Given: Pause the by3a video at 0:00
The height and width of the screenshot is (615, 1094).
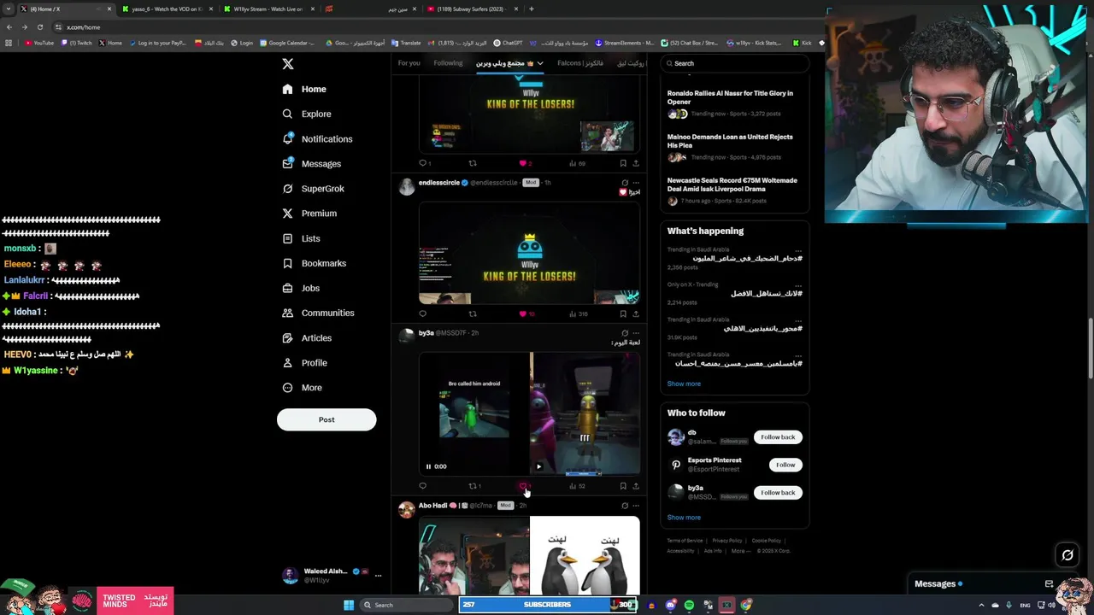Looking at the screenshot, I should 429,466.
